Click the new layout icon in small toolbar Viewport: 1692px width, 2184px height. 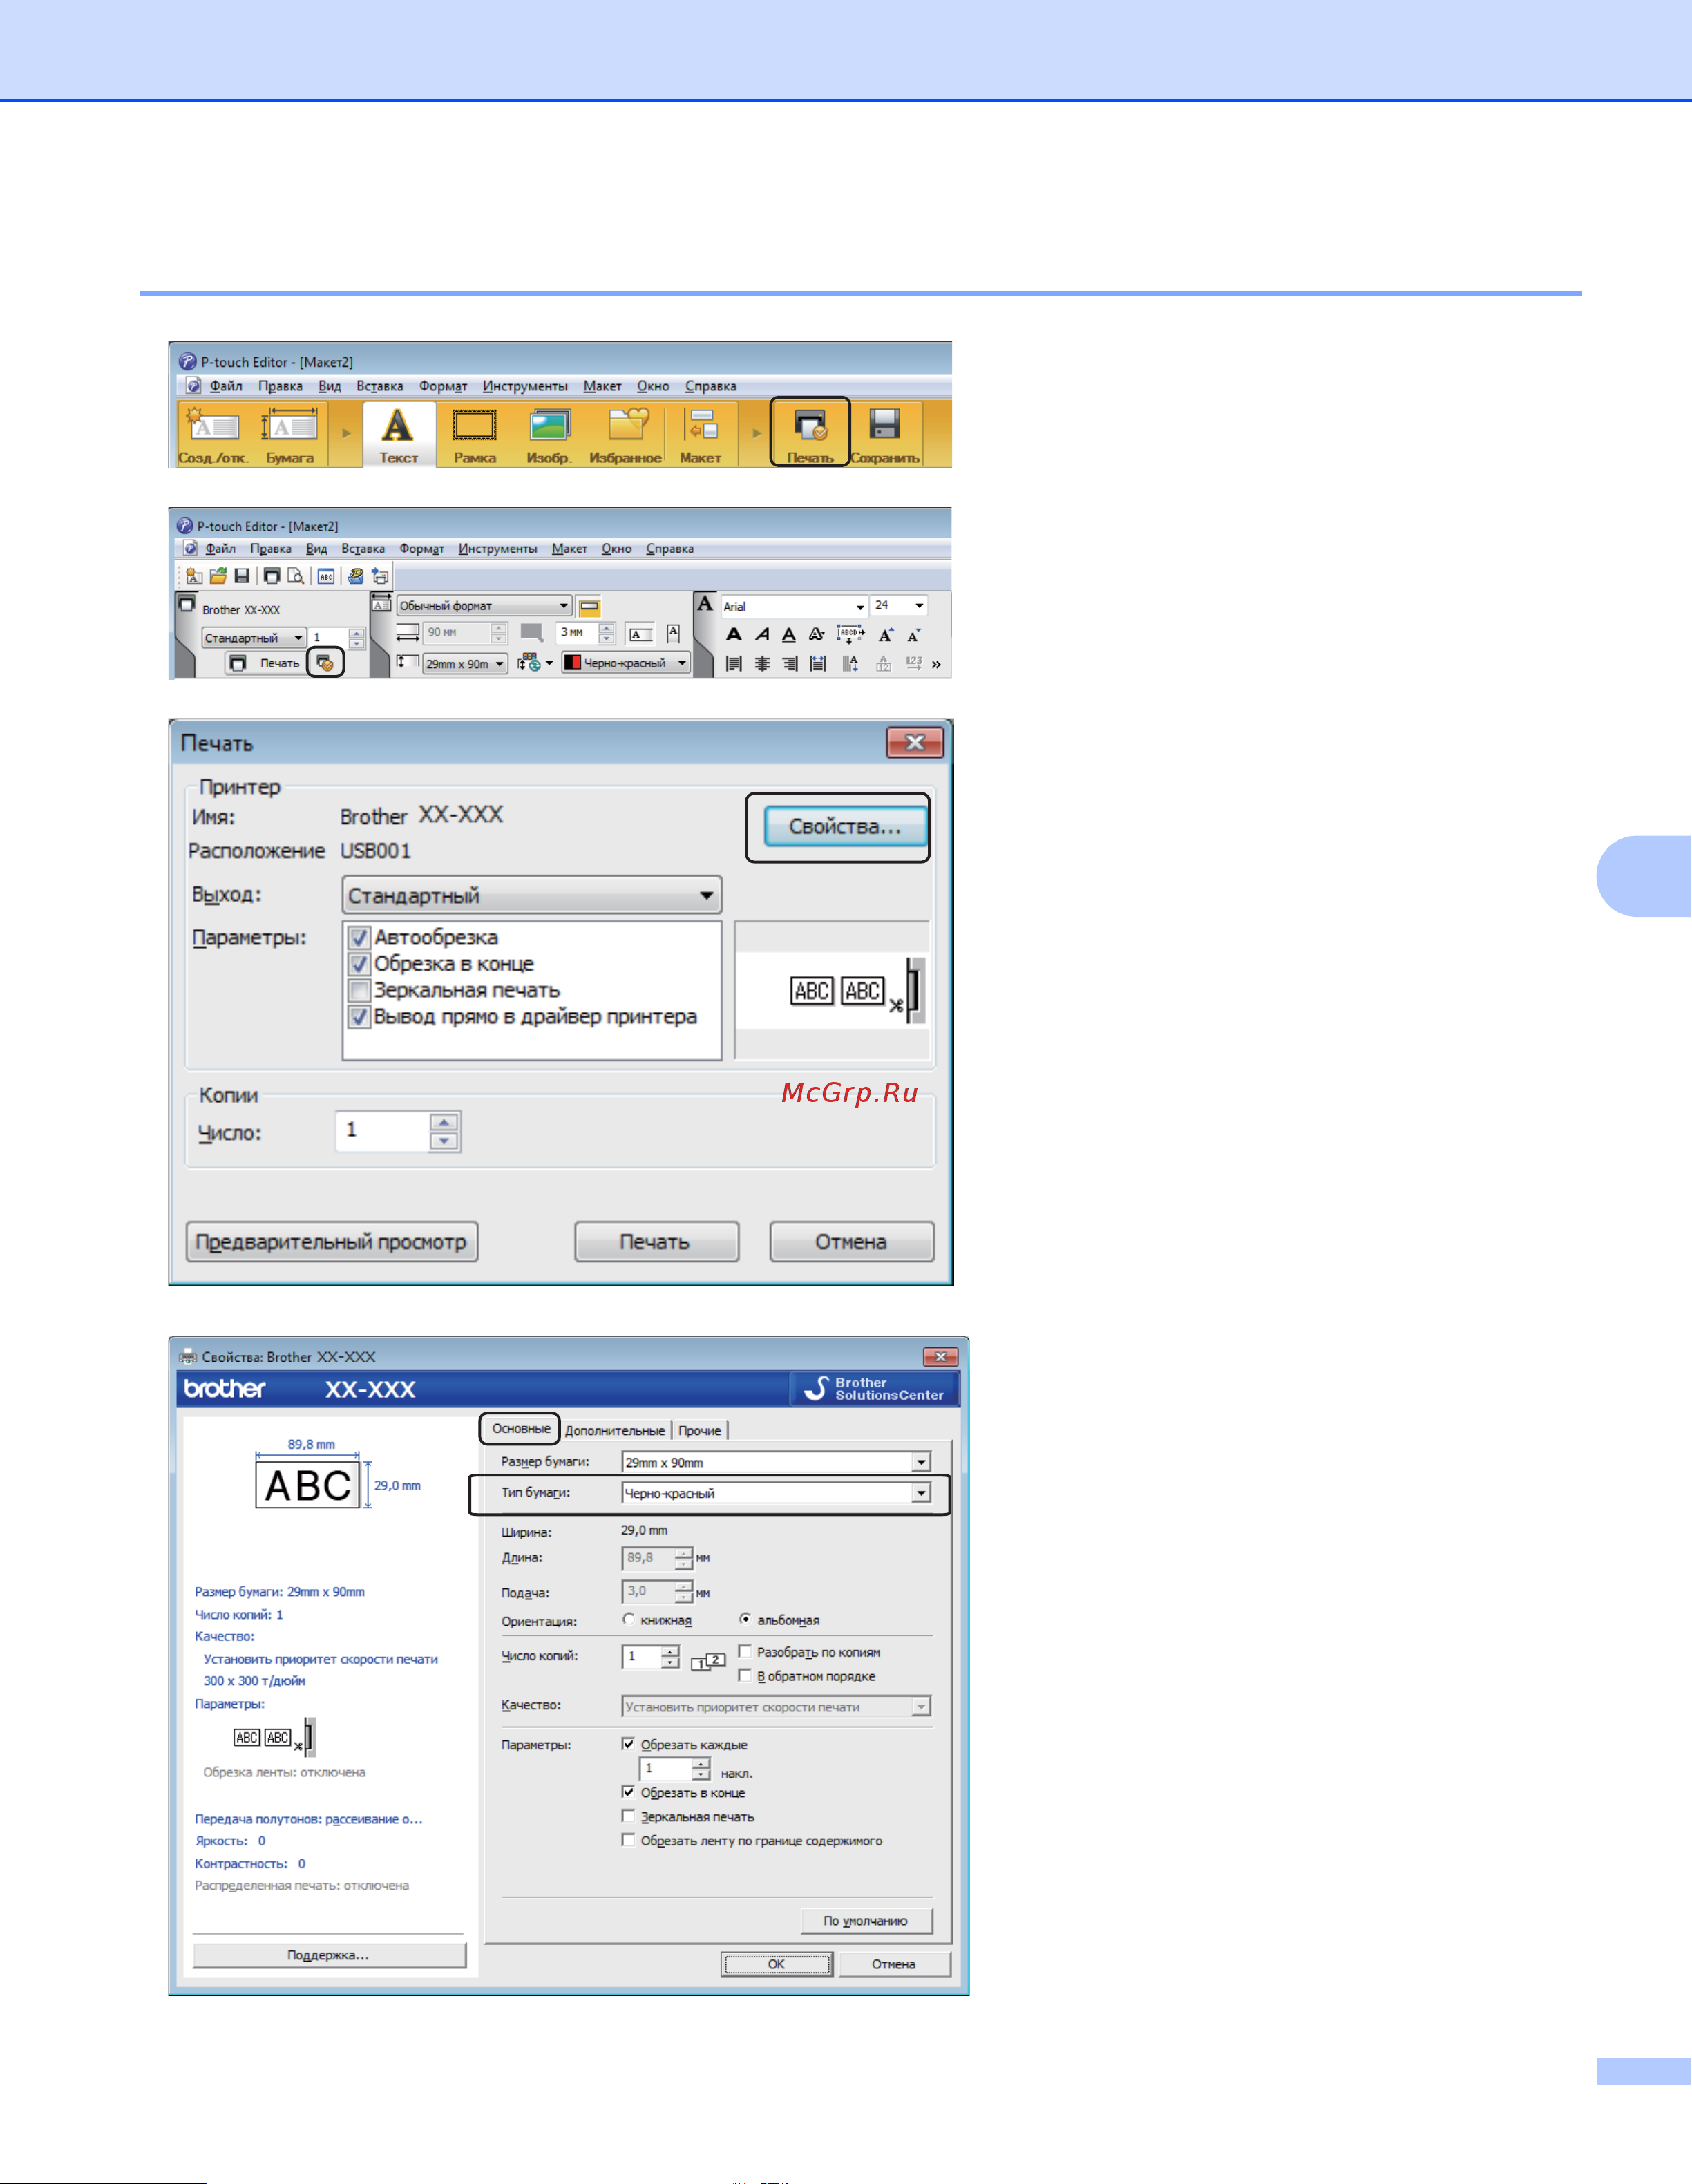click(194, 576)
